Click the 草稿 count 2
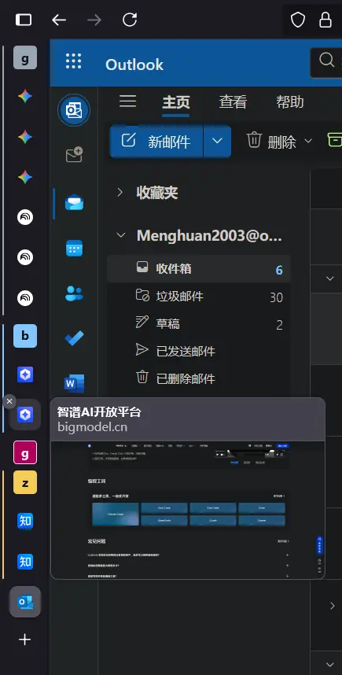This screenshot has height=675, width=342. point(279,325)
